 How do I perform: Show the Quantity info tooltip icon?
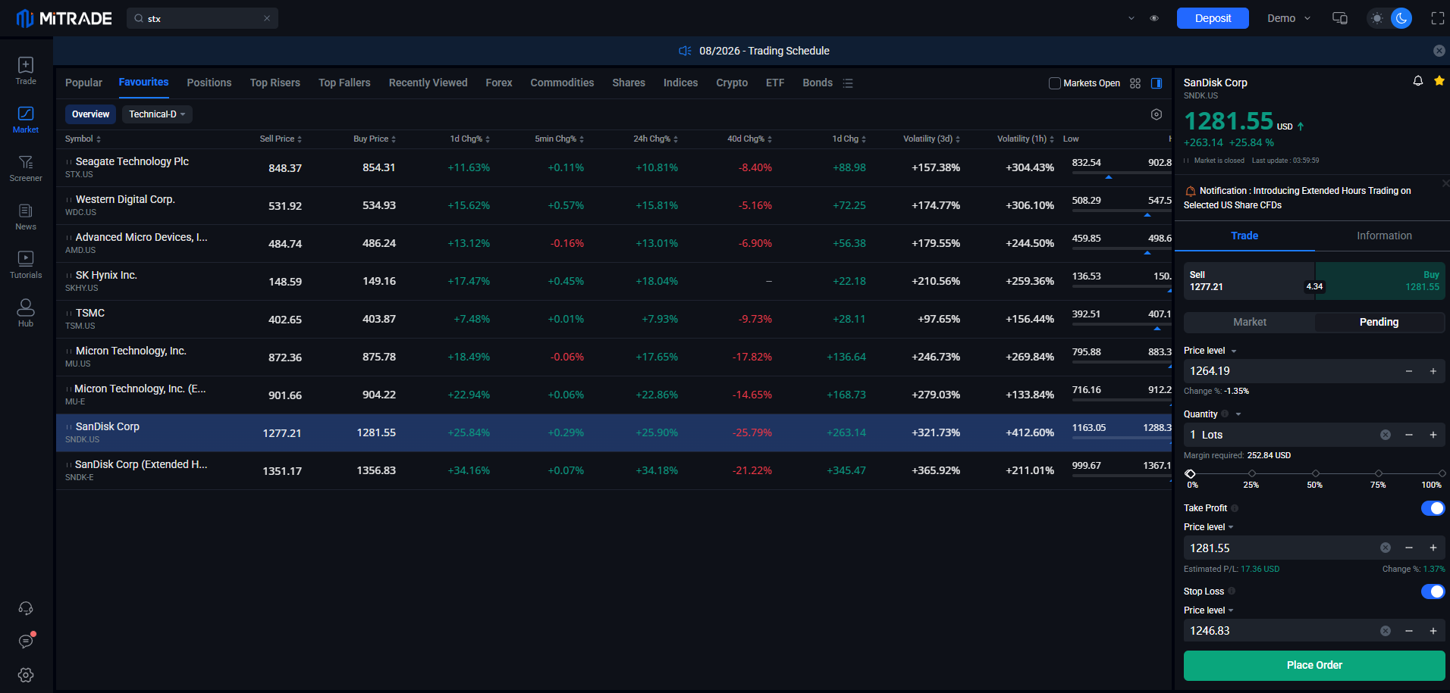[x=1225, y=414]
